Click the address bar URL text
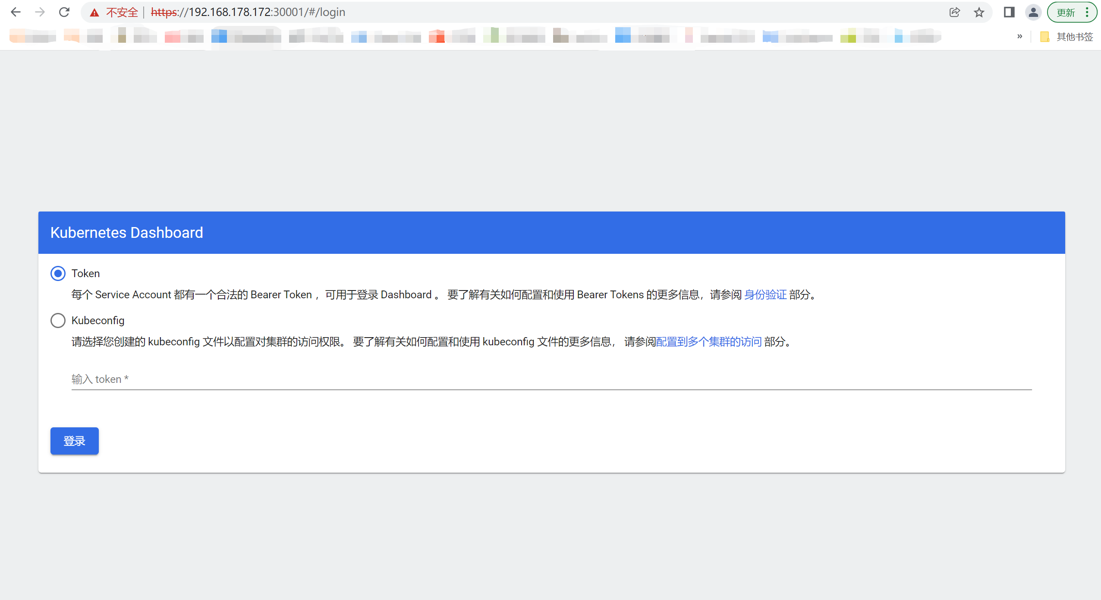The width and height of the screenshot is (1101, 600). point(248,12)
